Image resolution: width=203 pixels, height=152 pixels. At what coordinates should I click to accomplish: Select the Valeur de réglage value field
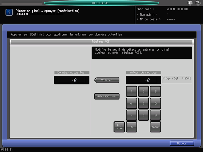[x=143, y=80]
